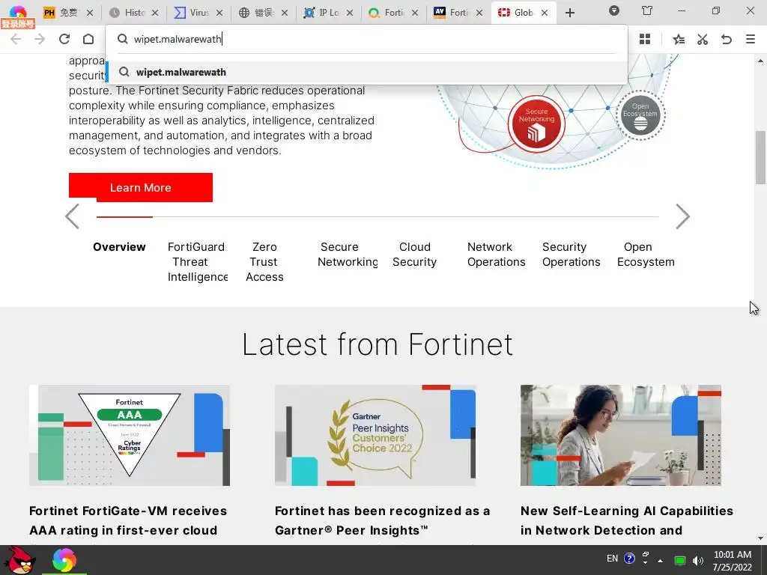Image resolution: width=767 pixels, height=575 pixels.
Task: Select the Secure Networking tab label
Action: (x=348, y=255)
